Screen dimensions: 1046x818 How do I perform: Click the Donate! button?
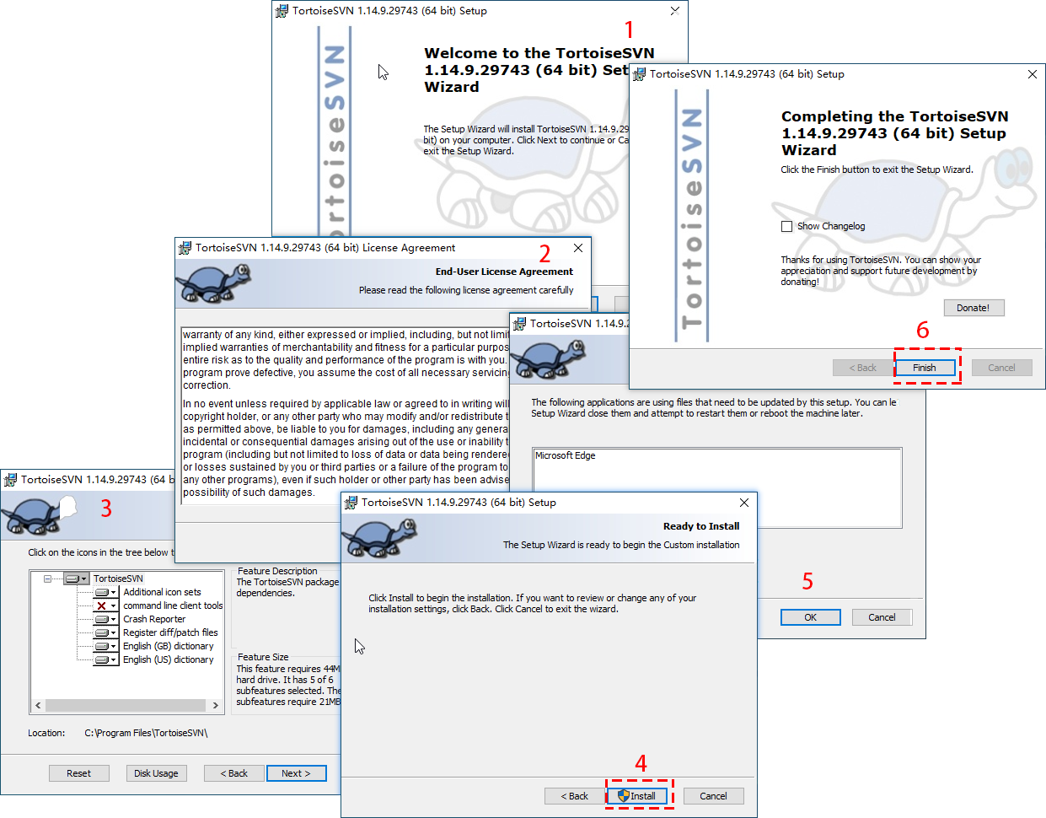(x=974, y=308)
